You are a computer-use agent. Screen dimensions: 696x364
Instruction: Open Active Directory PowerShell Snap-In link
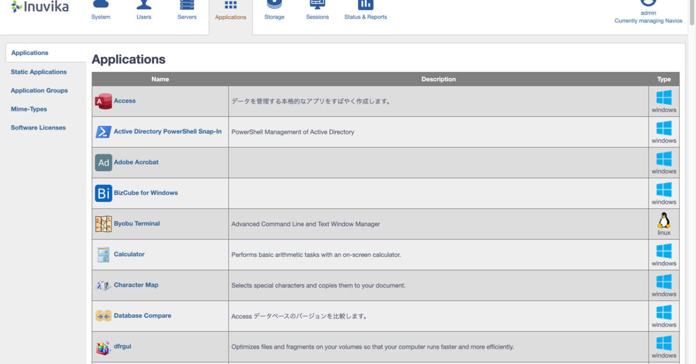pos(168,132)
